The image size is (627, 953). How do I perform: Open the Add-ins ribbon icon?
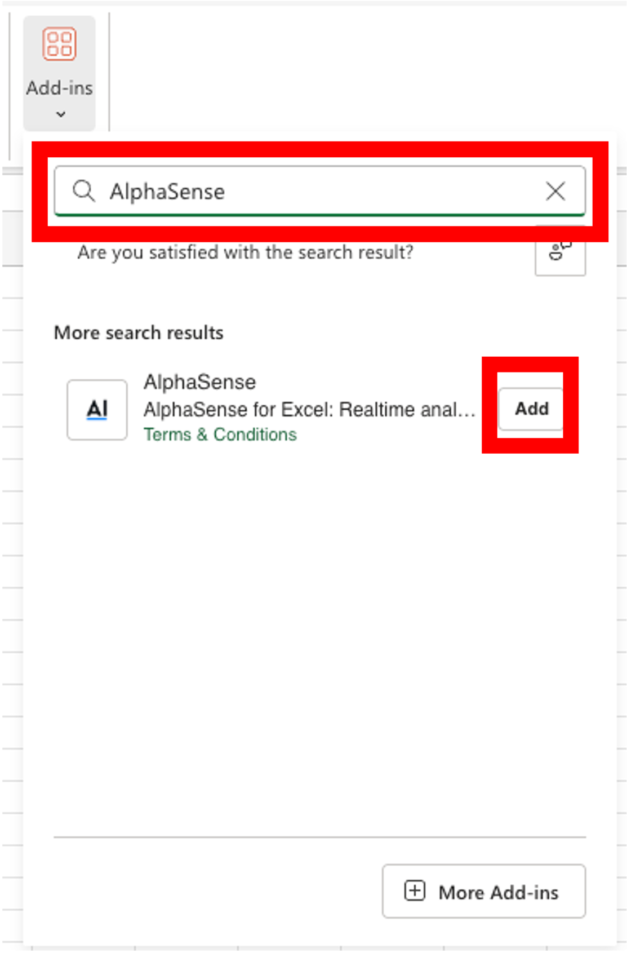[x=59, y=44]
